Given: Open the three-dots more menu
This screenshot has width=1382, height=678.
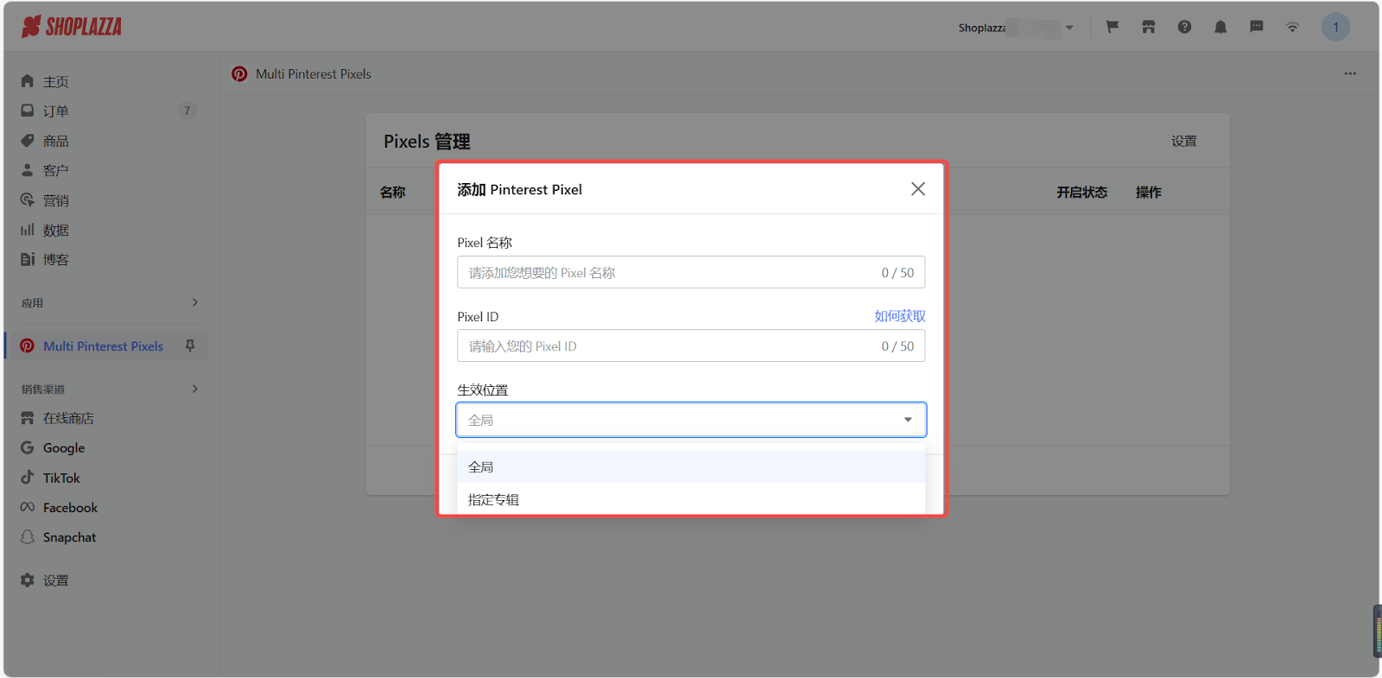Looking at the screenshot, I should (x=1350, y=73).
